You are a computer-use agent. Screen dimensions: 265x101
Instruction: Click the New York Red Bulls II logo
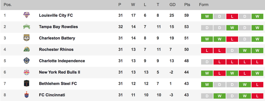click(x=27, y=72)
